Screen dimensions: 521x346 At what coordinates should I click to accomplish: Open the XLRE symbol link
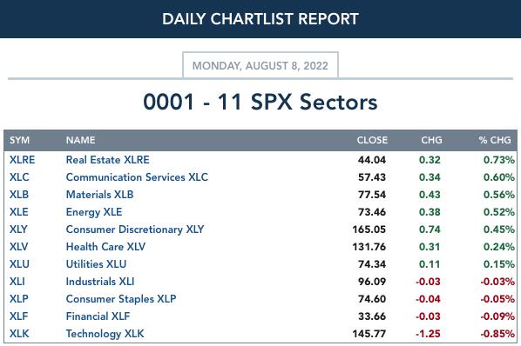(22, 160)
